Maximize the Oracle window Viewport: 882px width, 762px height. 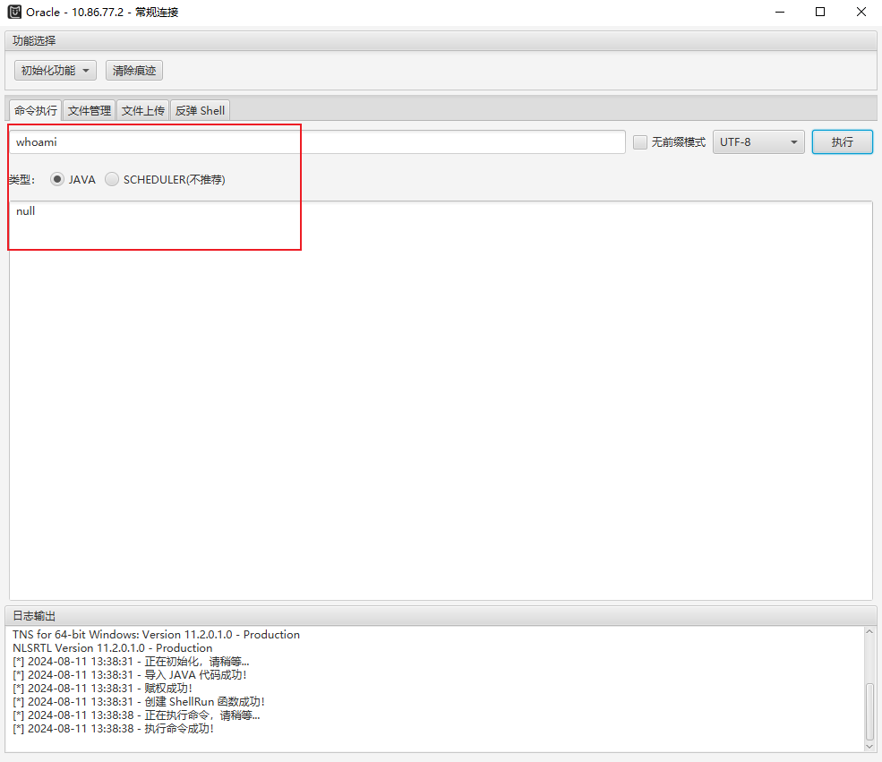(x=820, y=12)
